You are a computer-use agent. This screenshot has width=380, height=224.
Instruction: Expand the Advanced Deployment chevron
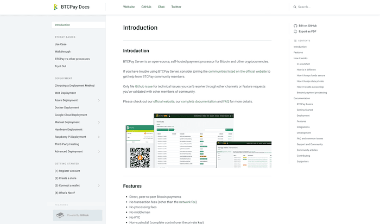(99, 151)
